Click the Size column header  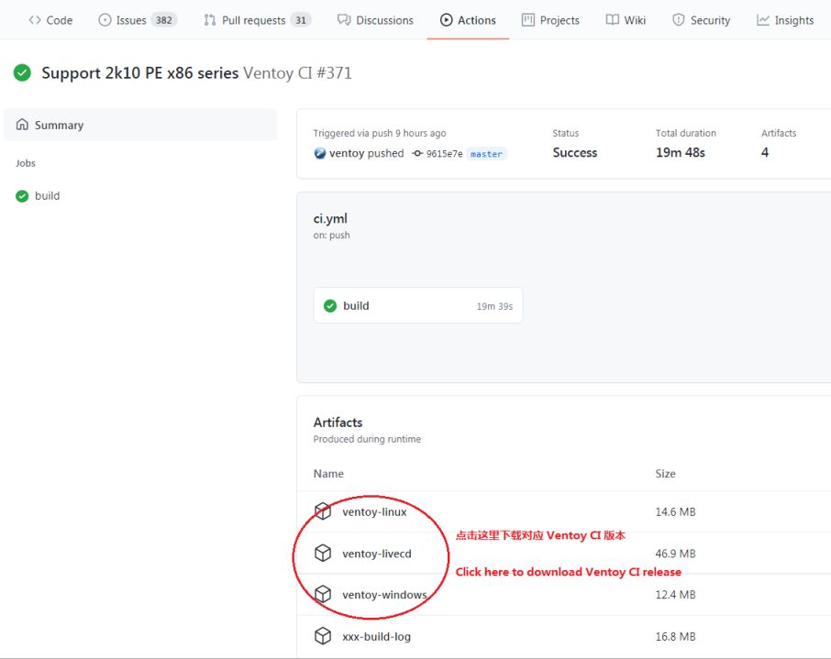click(x=665, y=474)
